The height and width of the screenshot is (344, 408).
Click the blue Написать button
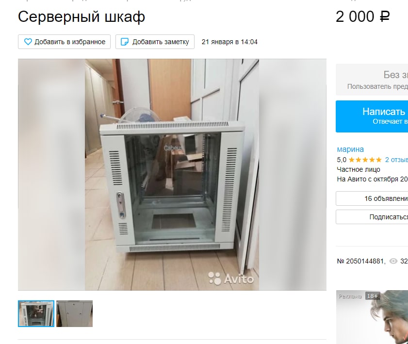point(372,116)
